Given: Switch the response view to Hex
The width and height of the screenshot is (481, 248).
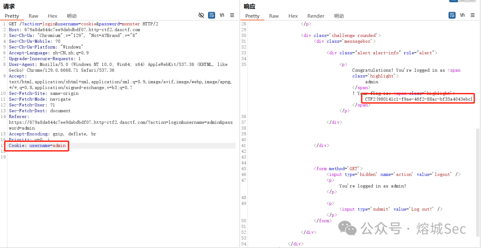Looking at the screenshot, I should pyautogui.click(x=293, y=16).
